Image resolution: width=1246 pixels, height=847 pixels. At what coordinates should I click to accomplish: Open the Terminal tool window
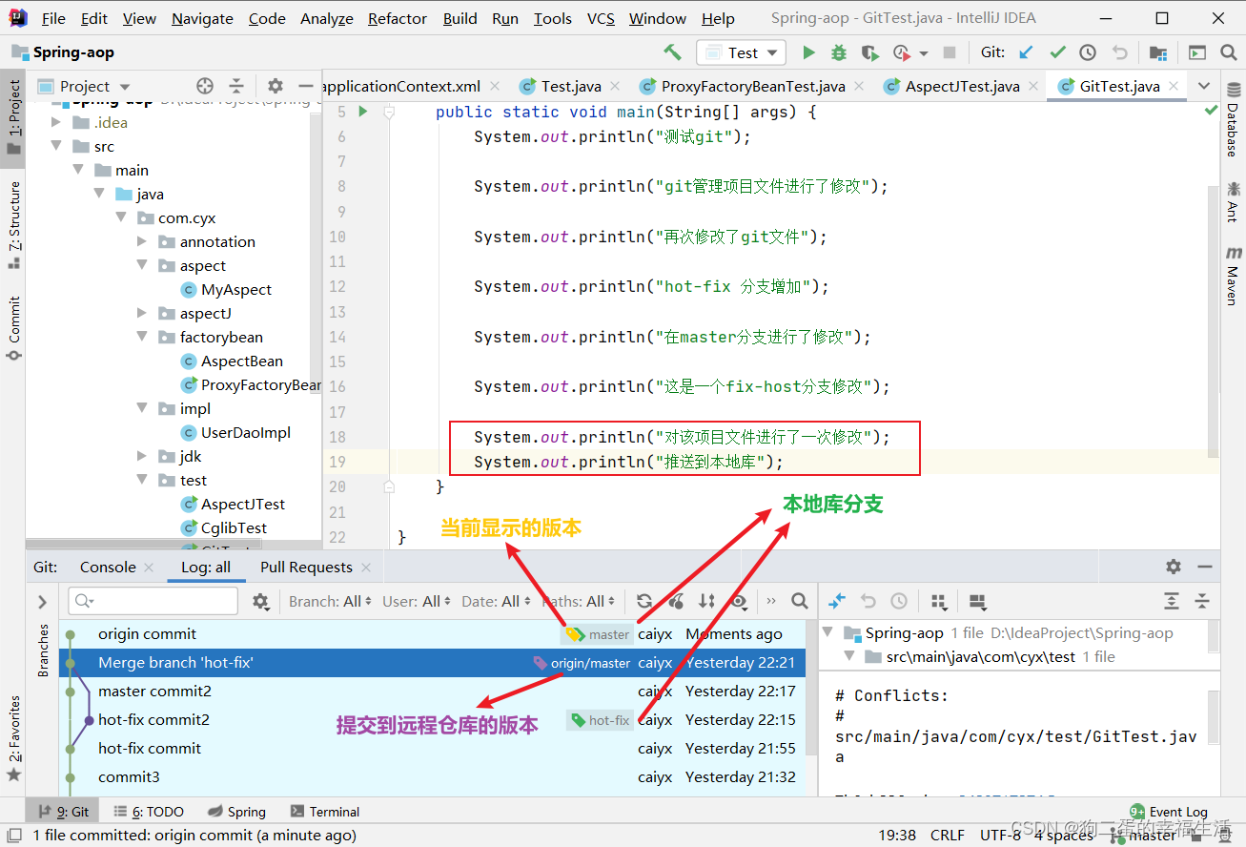pos(325,812)
